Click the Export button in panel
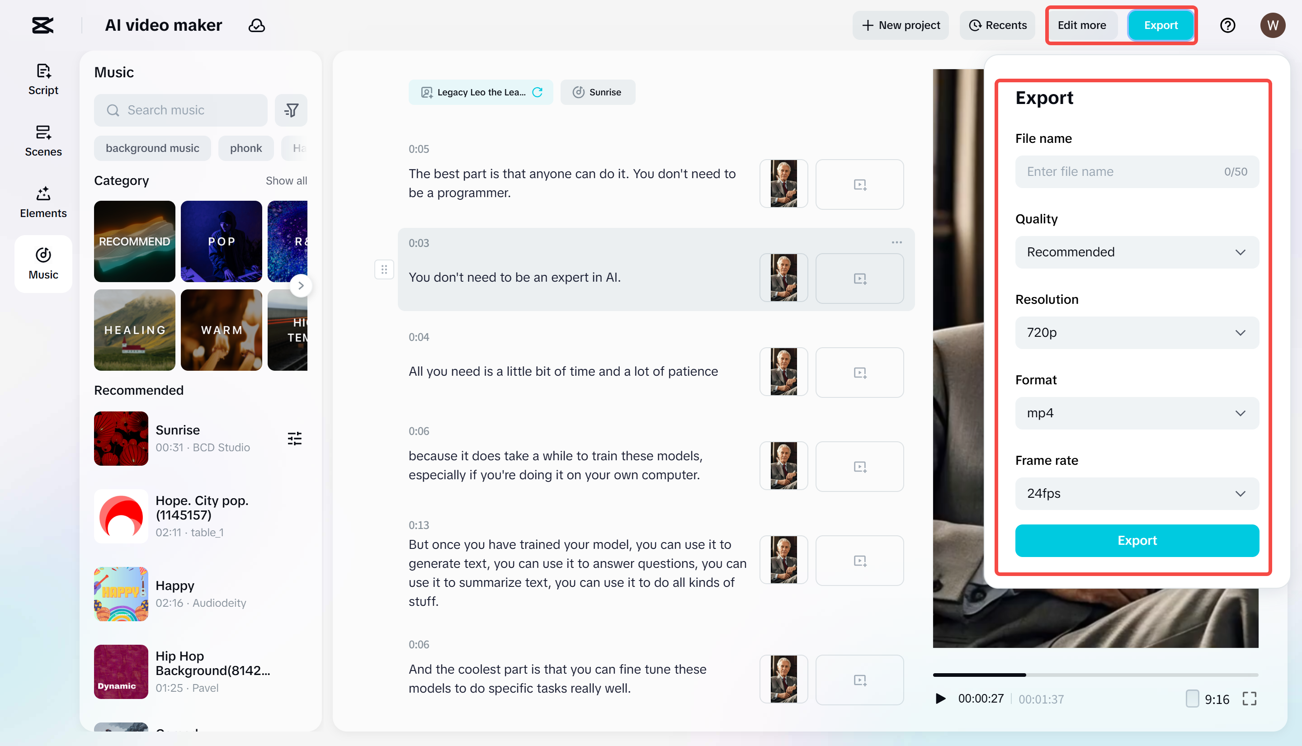The height and width of the screenshot is (746, 1302). pyautogui.click(x=1137, y=541)
